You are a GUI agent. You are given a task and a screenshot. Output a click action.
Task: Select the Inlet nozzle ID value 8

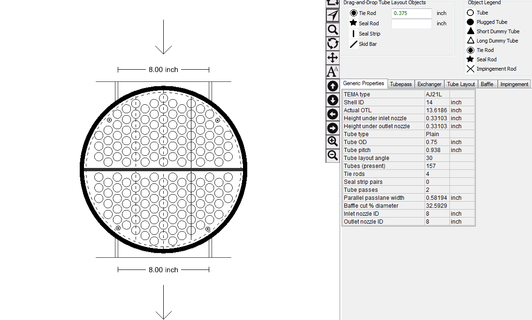437,213
